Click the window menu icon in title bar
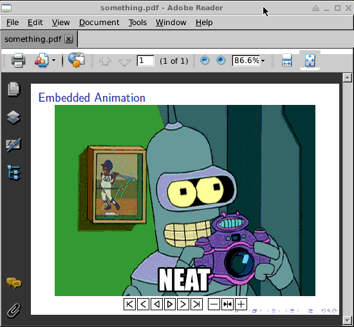Image resolution: width=354 pixels, height=327 pixels. pos(6,8)
